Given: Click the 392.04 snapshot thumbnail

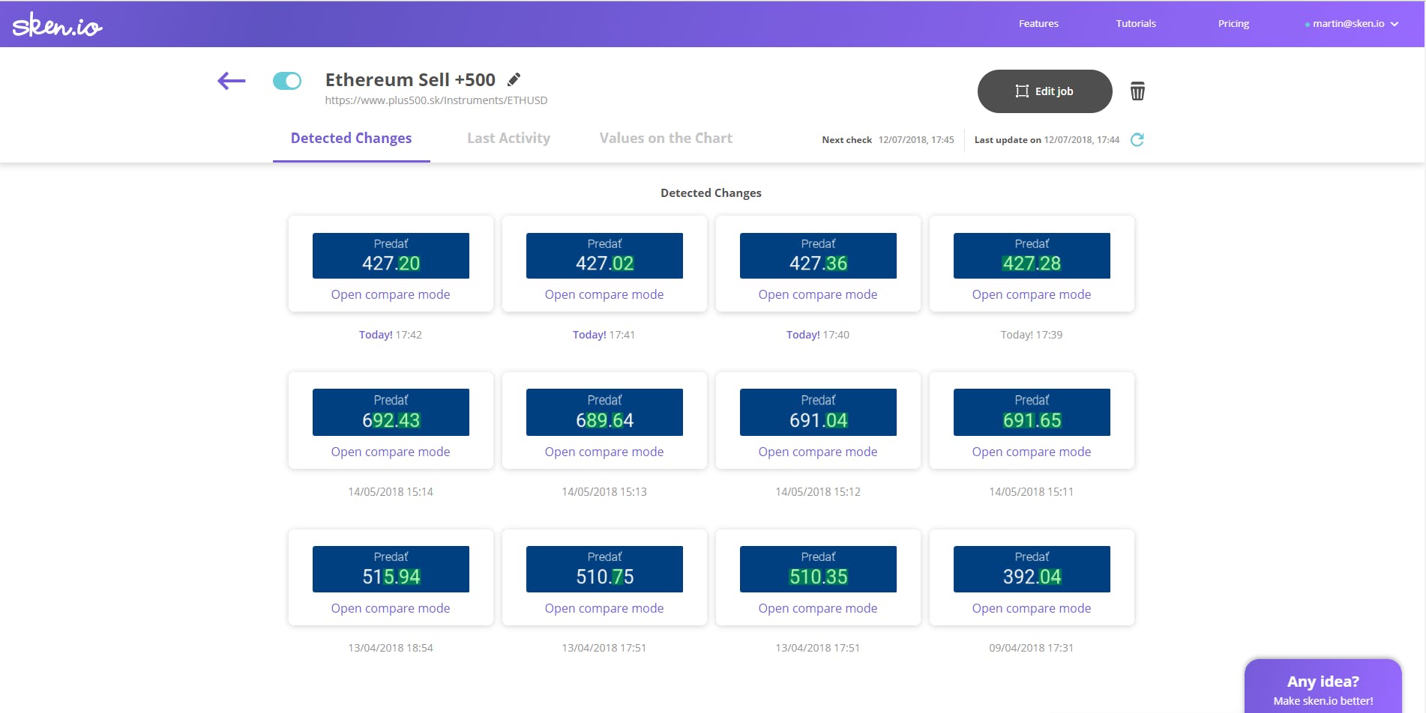Looking at the screenshot, I should click(x=1032, y=569).
